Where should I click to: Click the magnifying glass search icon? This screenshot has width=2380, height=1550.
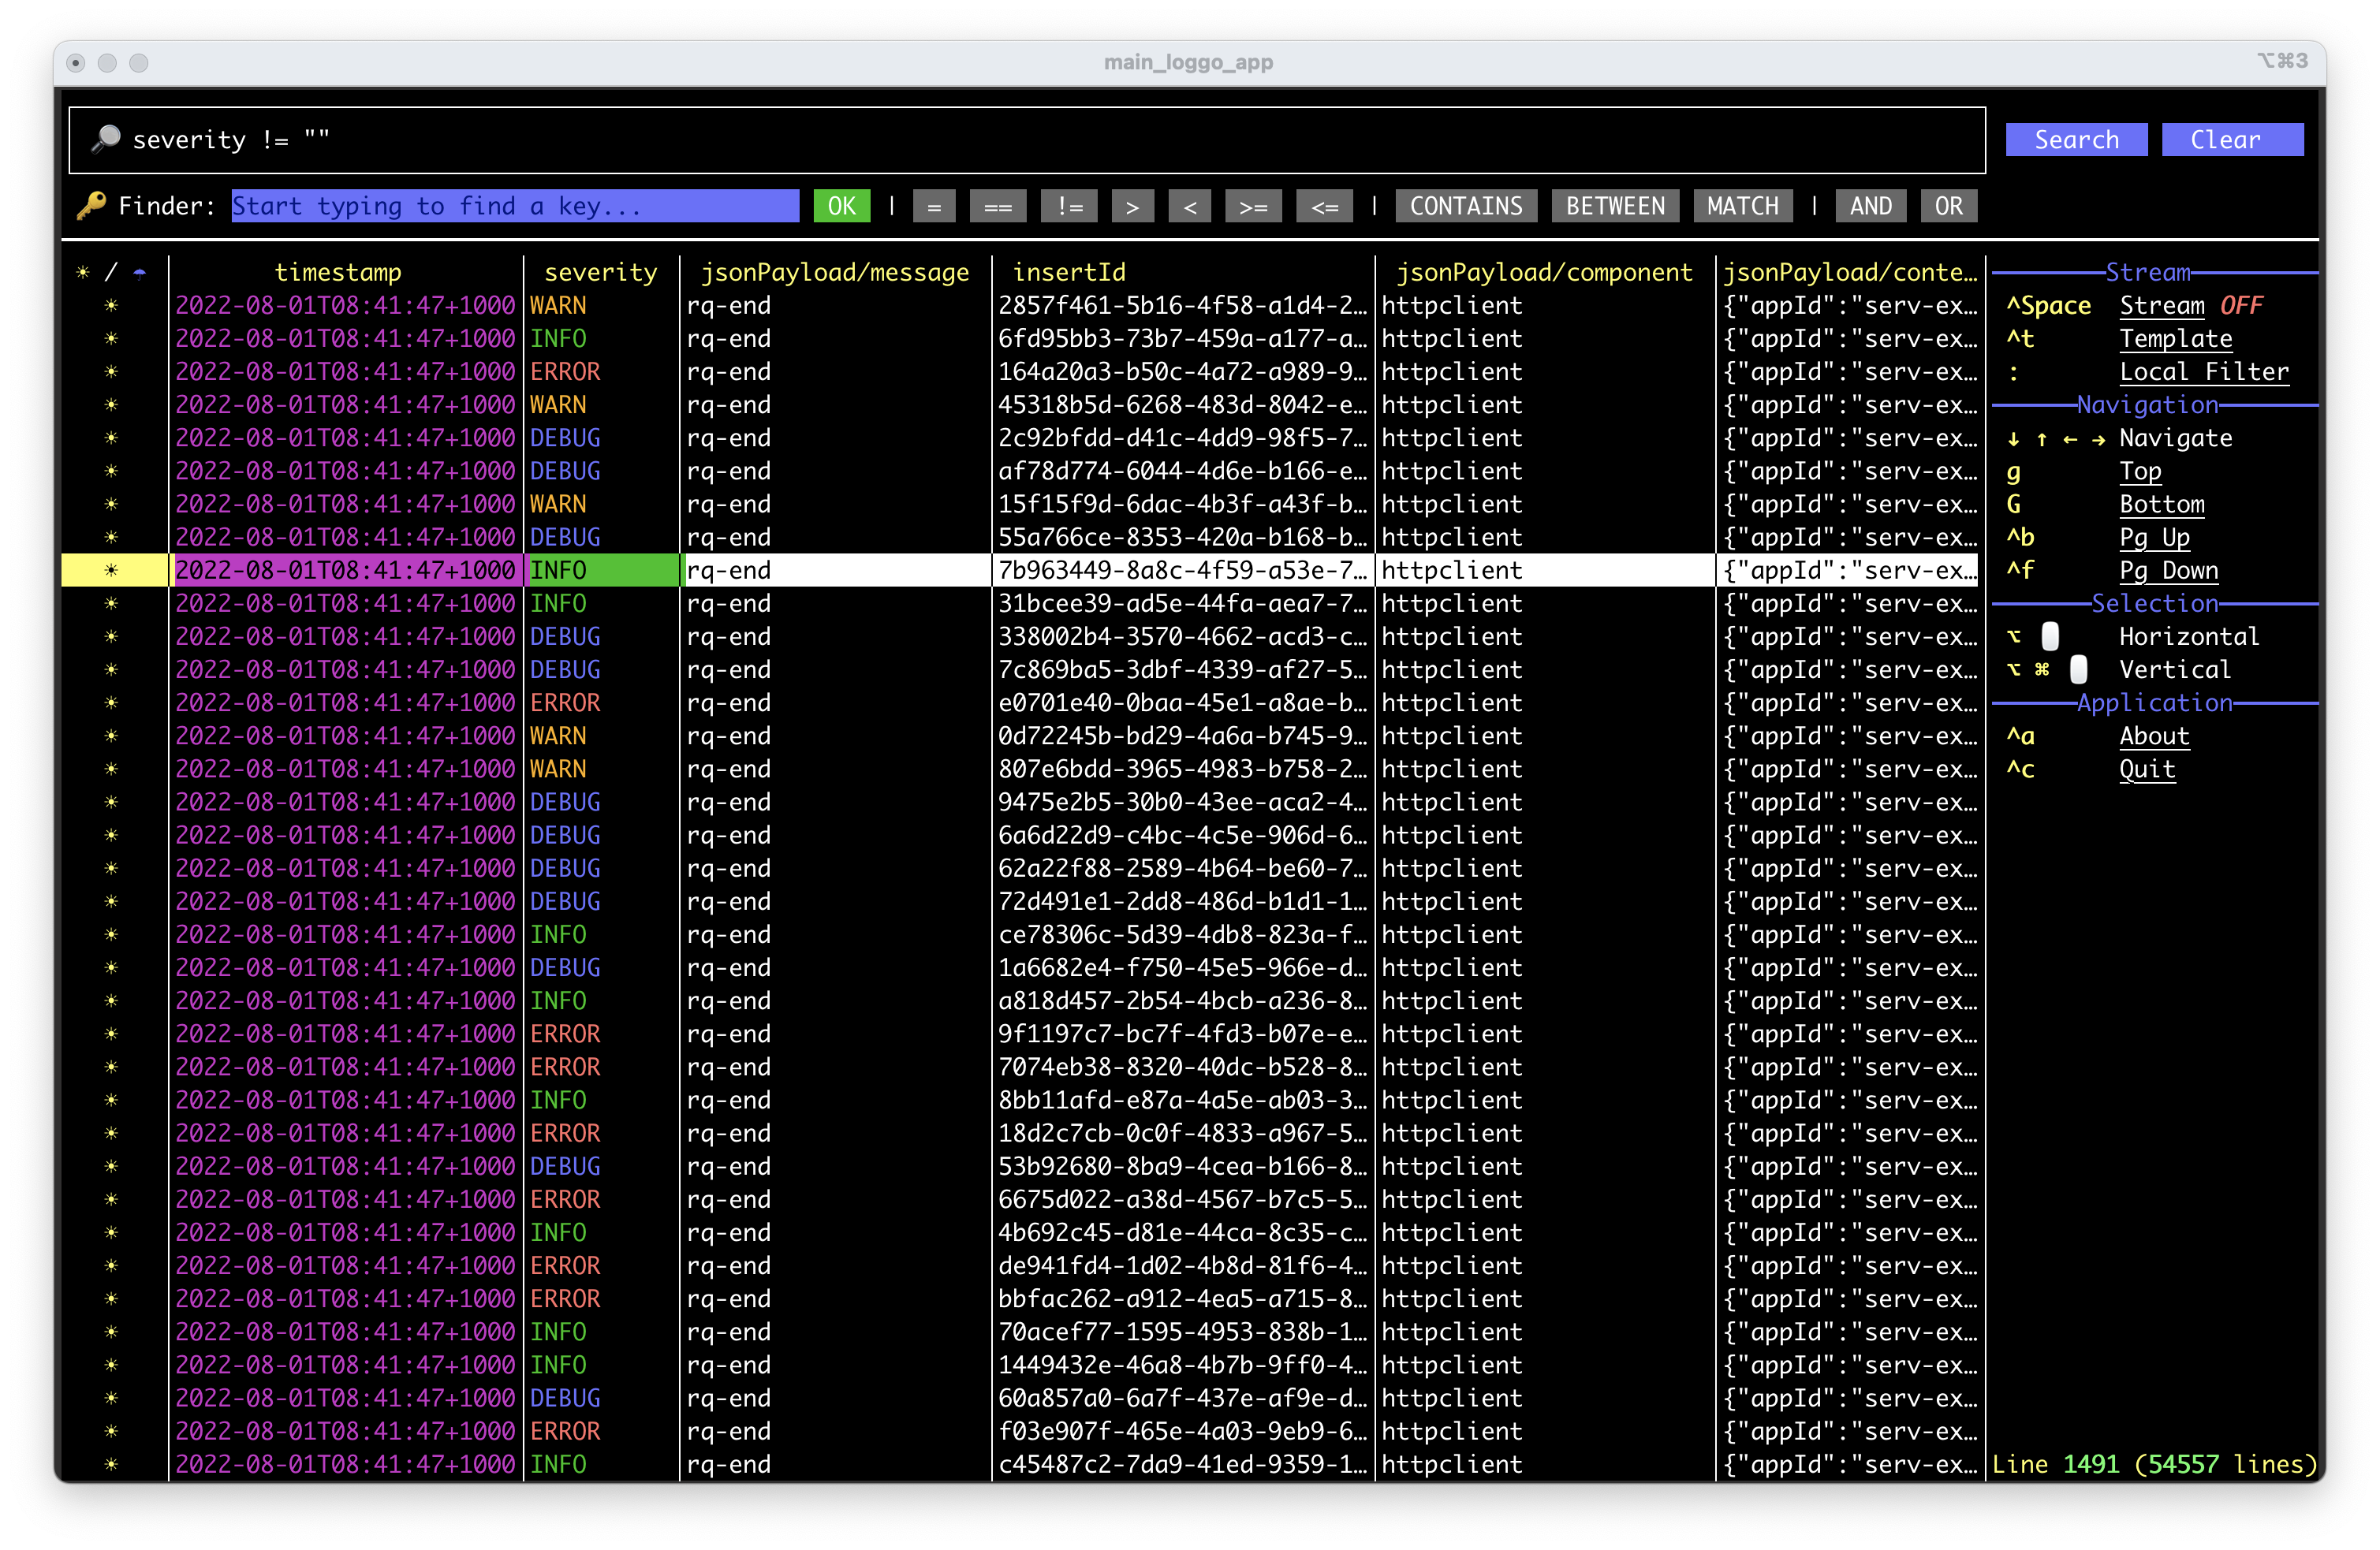(x=105, y=139)
